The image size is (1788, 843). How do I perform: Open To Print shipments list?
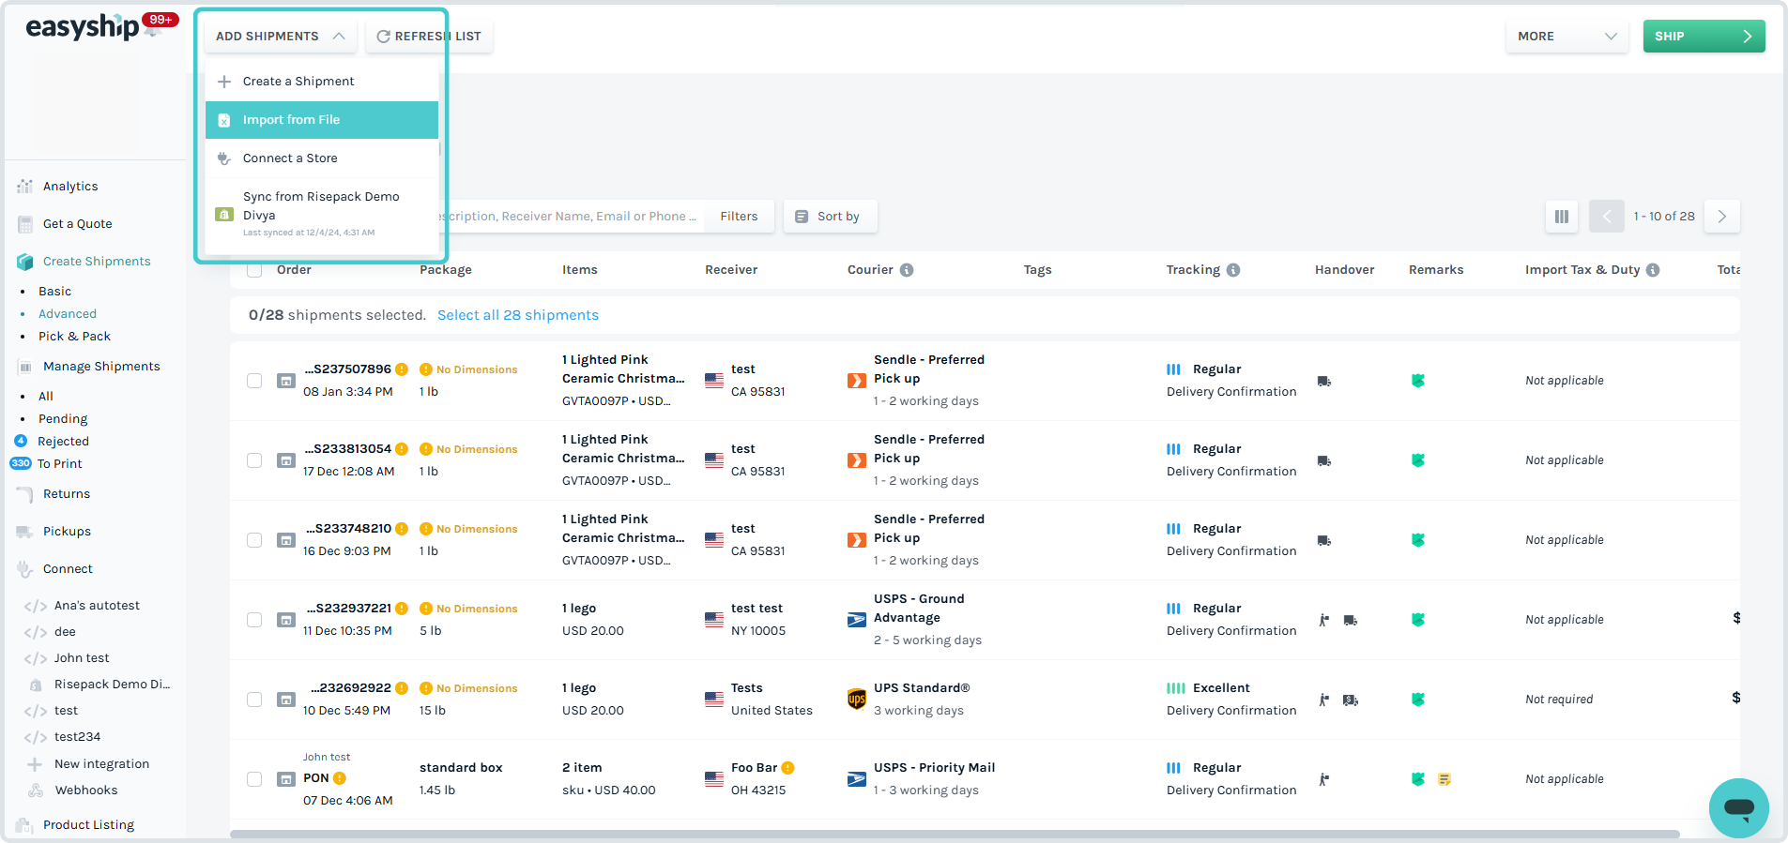point(59,464)
